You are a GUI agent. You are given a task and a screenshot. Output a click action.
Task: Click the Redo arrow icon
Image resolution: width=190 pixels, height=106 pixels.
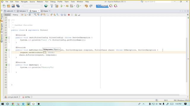[91, 6]
